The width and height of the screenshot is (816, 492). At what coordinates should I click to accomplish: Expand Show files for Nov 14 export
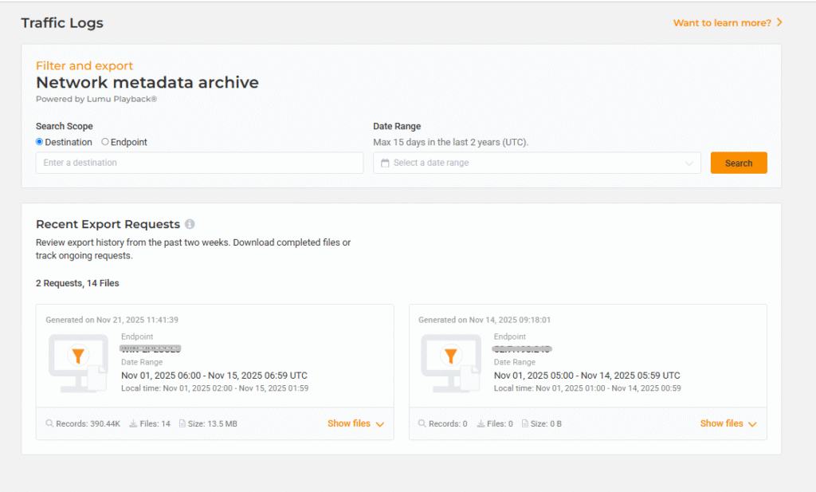(728, 423)
